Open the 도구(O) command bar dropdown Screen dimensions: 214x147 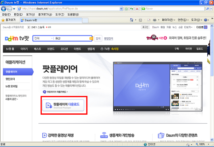pos(196,20)
